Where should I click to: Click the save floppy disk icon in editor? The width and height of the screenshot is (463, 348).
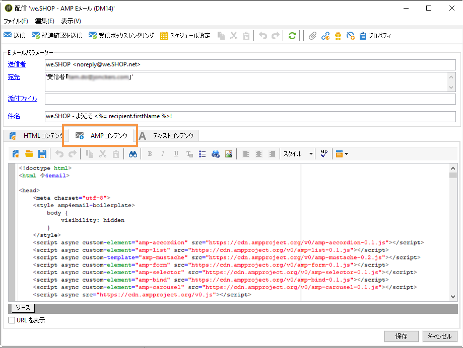click(x=42, y=153)
